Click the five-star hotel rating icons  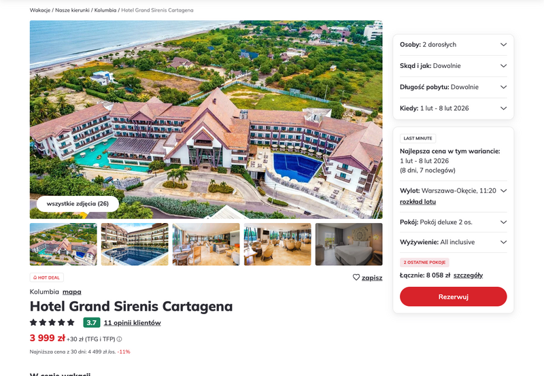[x=52, y=322]
